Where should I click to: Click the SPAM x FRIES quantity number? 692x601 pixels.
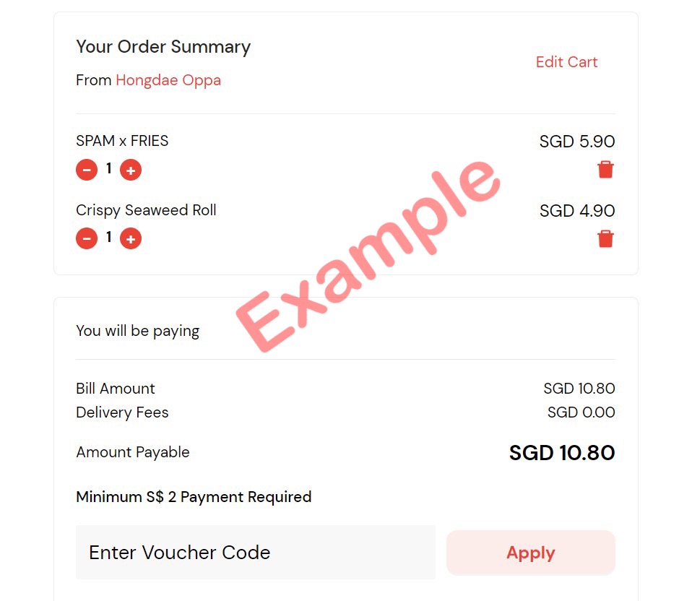coord(108,168)
